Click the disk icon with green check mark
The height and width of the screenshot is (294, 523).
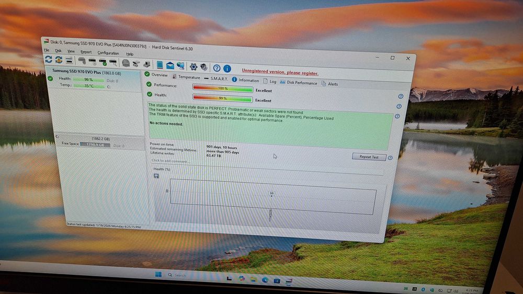[103, 62]
